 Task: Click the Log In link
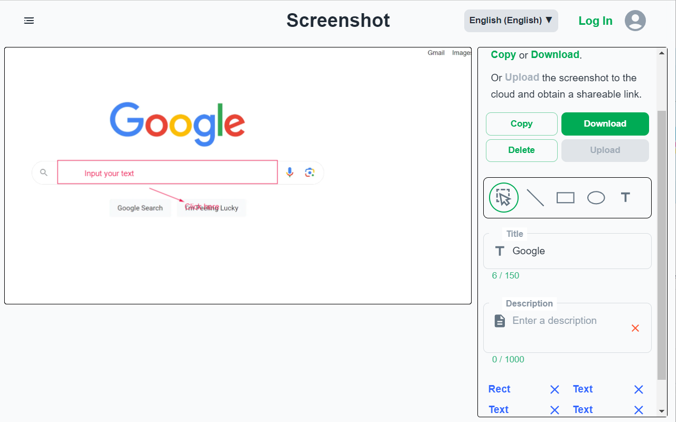[595, 21]
